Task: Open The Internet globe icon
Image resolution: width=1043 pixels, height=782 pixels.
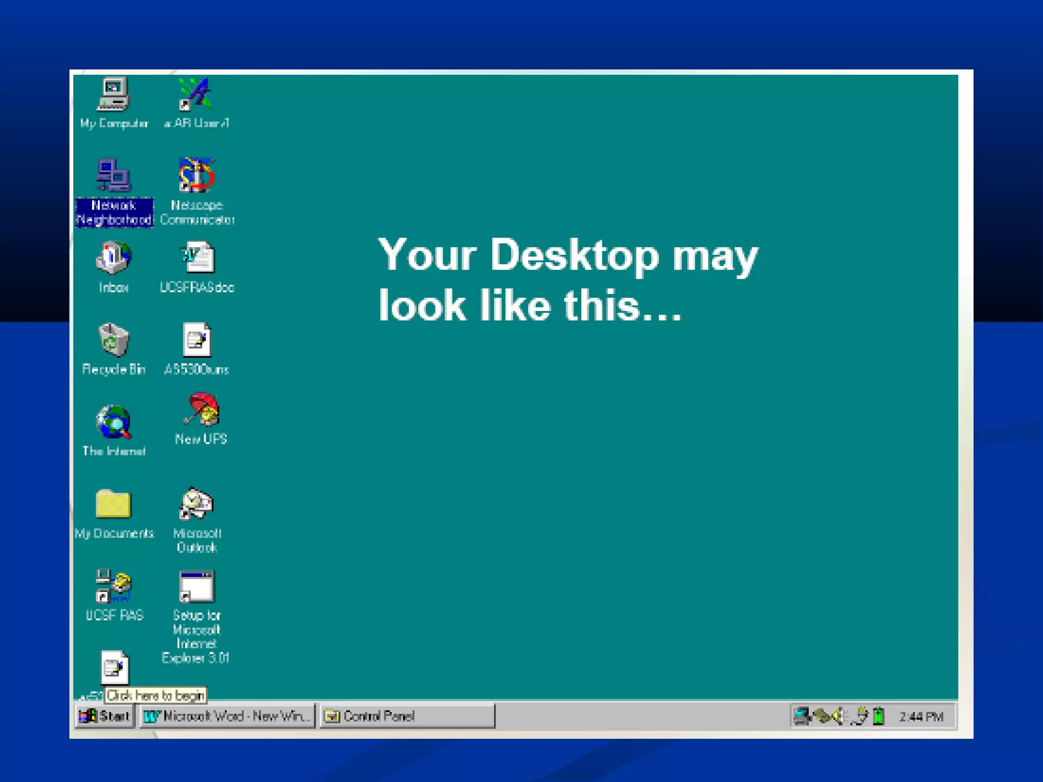Action: pyautogui.click(x=114, y=422)
